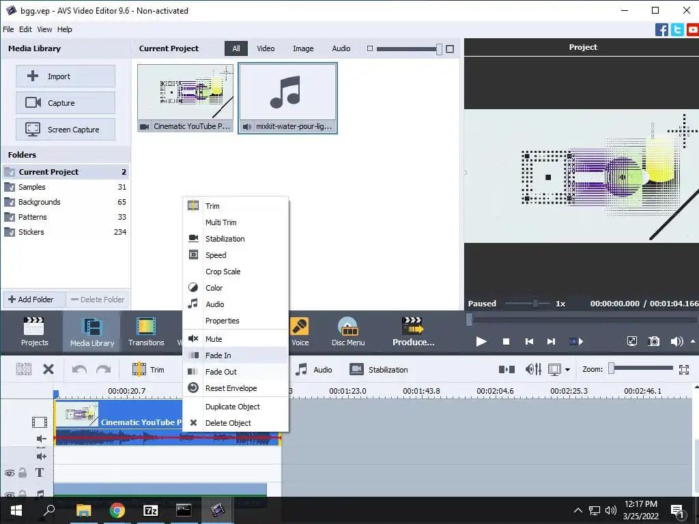Click the Import button
This screenshot has width=699, height=524.
(66, 76)
